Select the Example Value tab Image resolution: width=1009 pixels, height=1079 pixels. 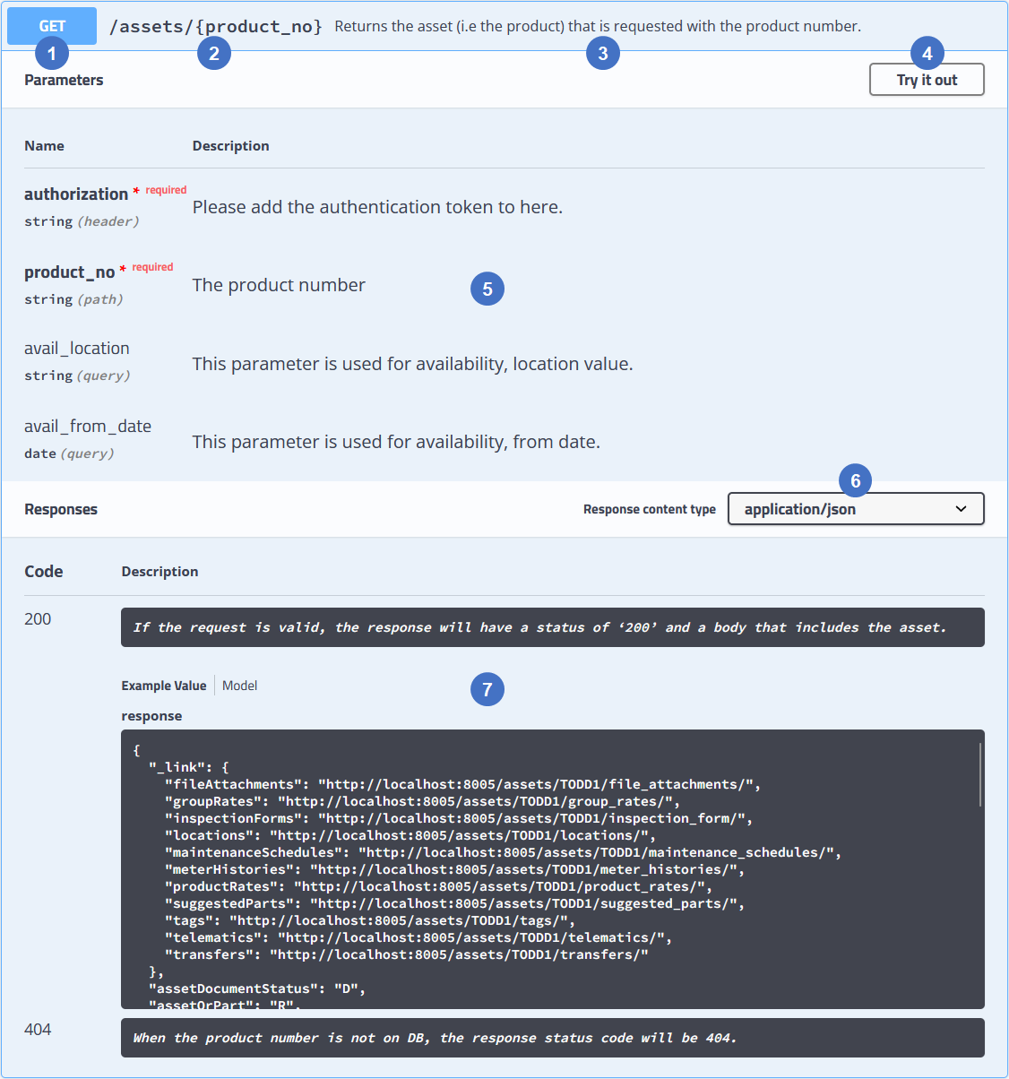tap(164, 686)
